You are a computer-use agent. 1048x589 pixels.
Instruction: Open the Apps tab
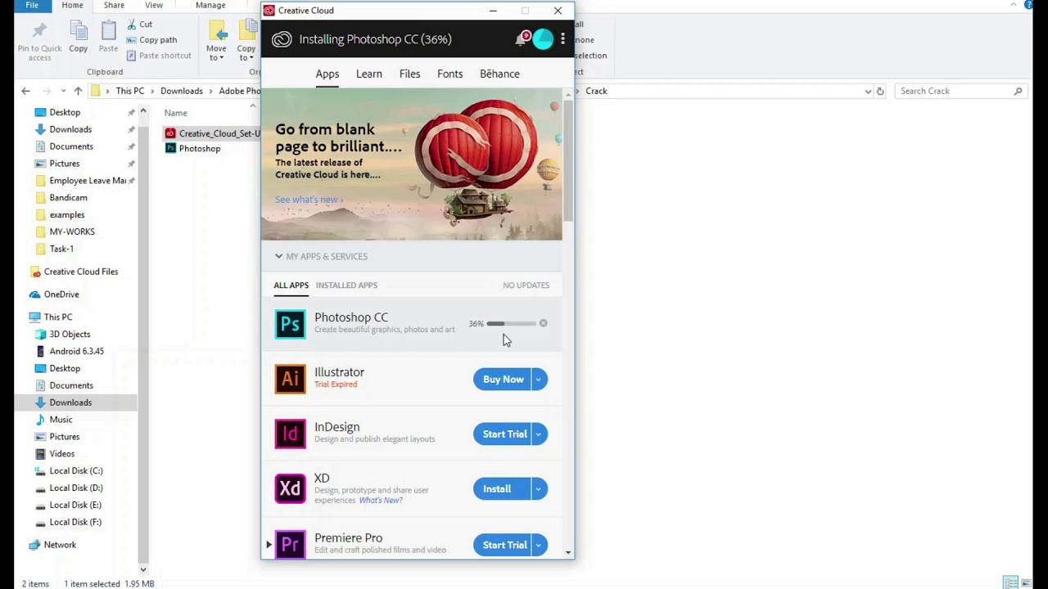pyautogui.click(x=327, y=74)
